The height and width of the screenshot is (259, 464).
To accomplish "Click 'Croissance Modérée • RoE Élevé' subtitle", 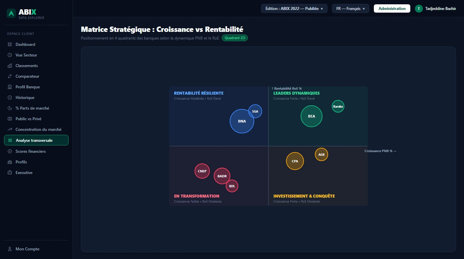I will [x=197, y=99].
